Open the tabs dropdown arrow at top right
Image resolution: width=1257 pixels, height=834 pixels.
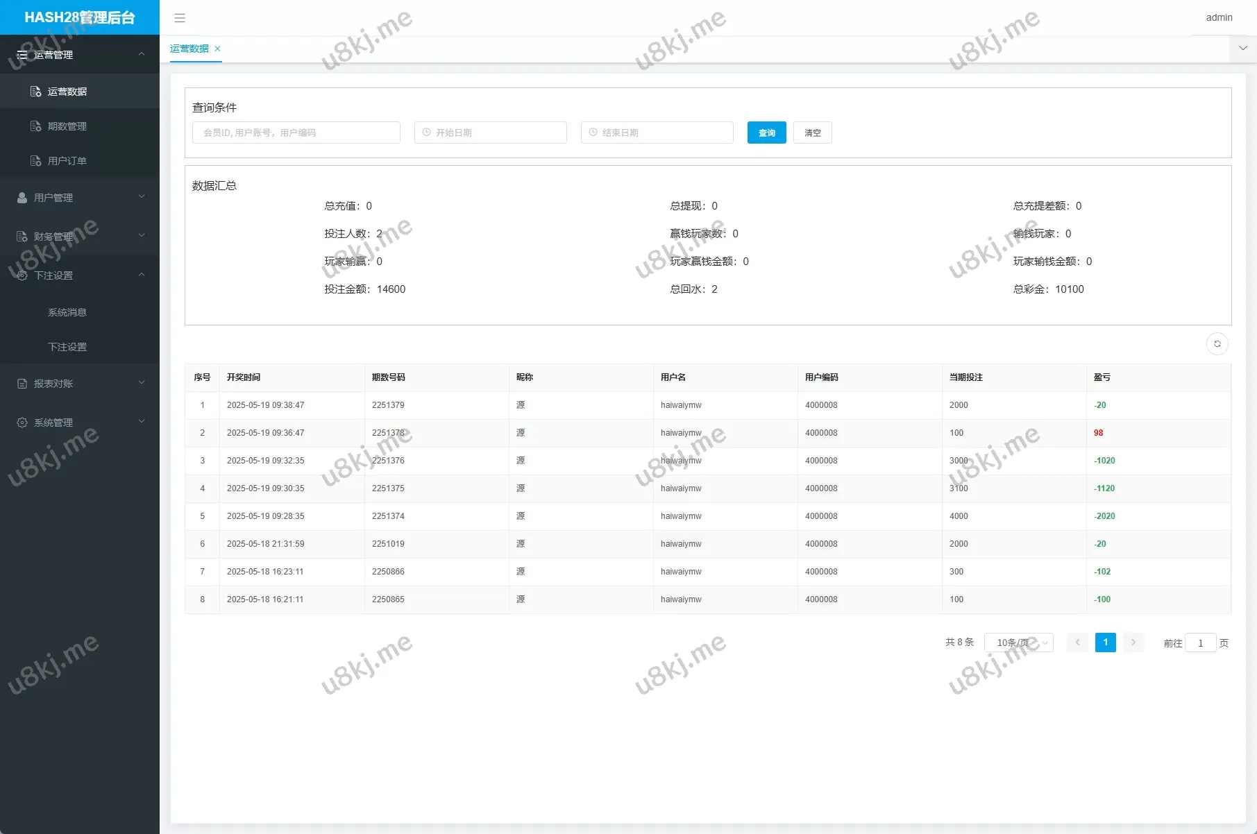1242,49
